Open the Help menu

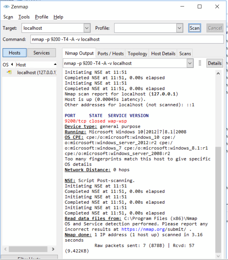58,17
